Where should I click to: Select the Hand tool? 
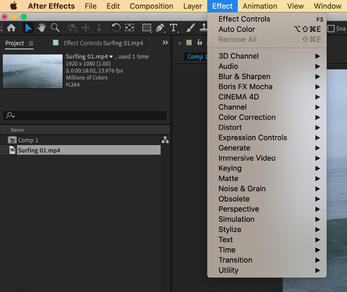pos(41,28)
